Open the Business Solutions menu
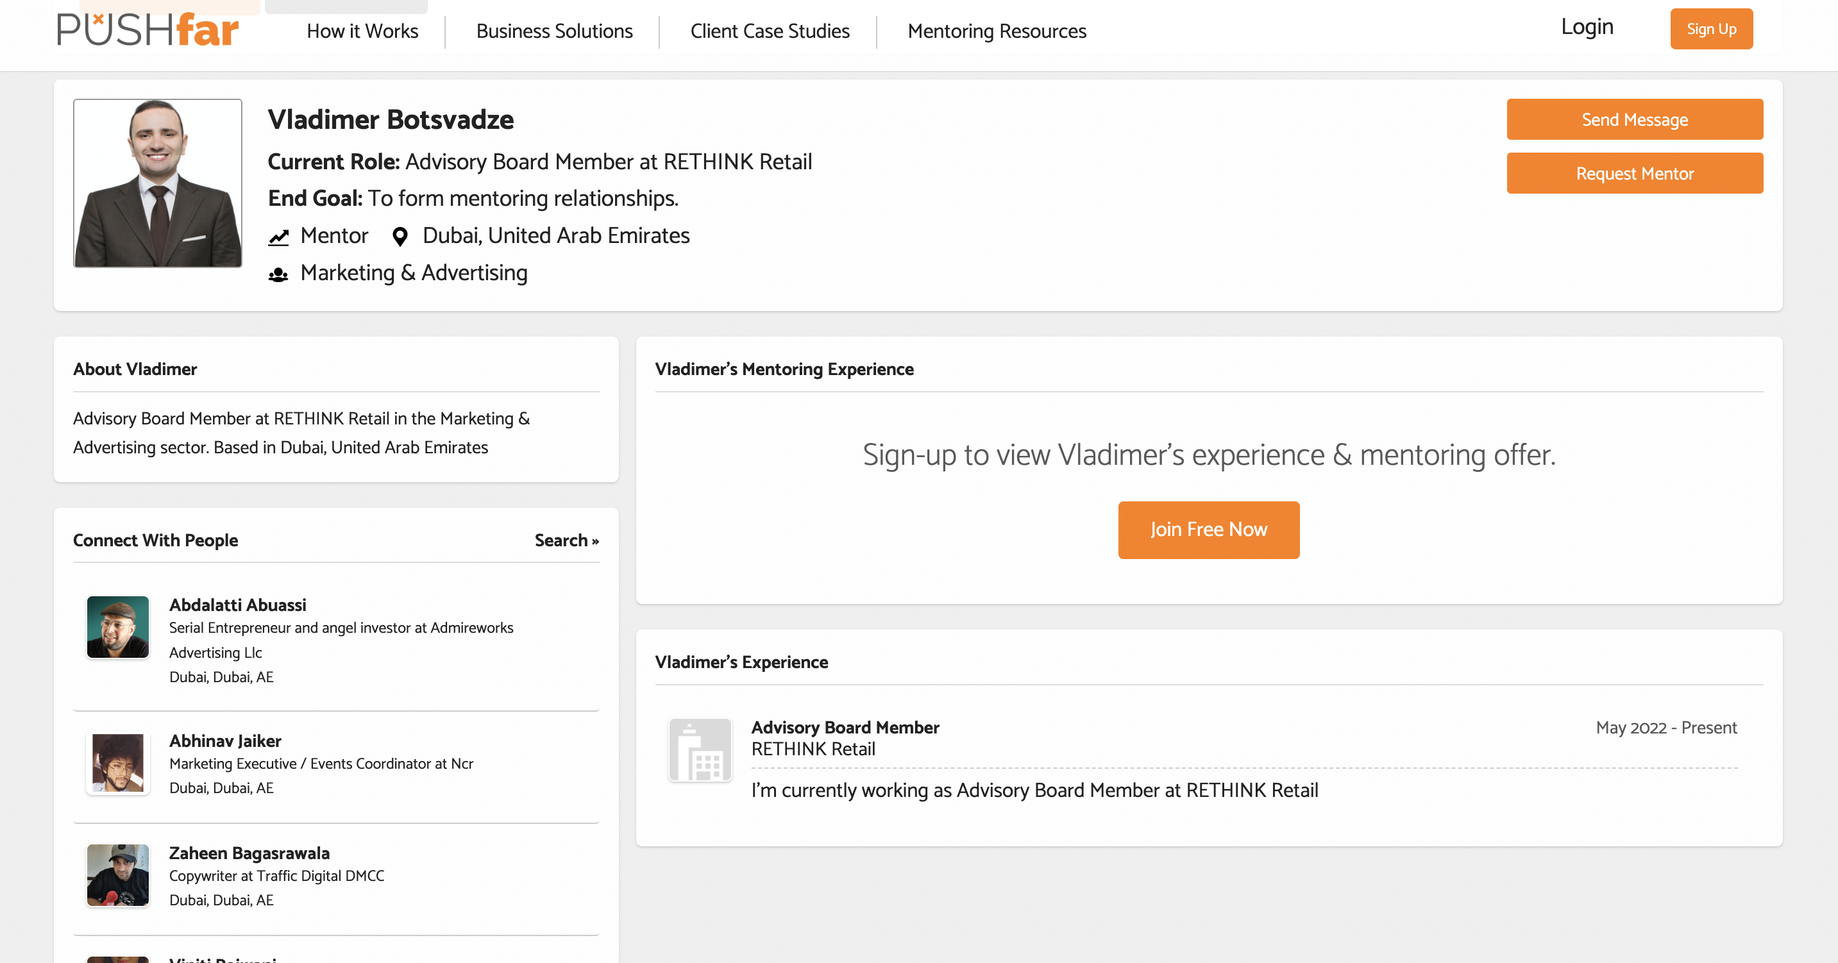This screenshot has height=963, width=1838. pos(554,31)
